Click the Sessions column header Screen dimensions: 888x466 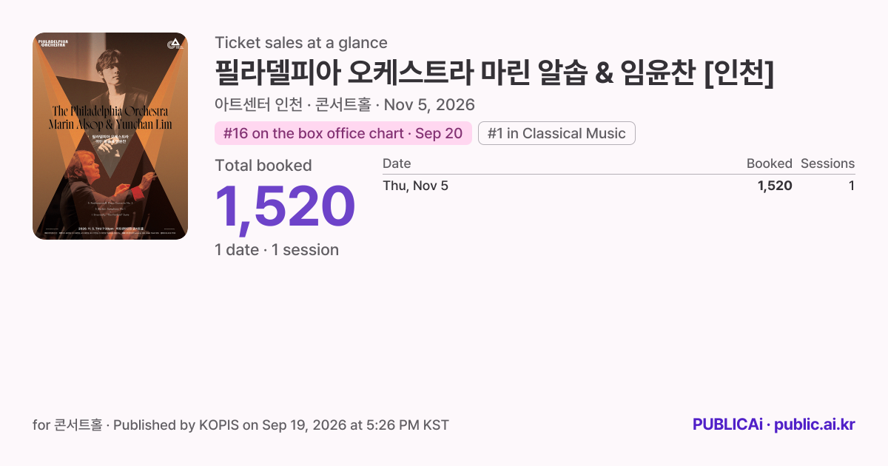[827, 163]
